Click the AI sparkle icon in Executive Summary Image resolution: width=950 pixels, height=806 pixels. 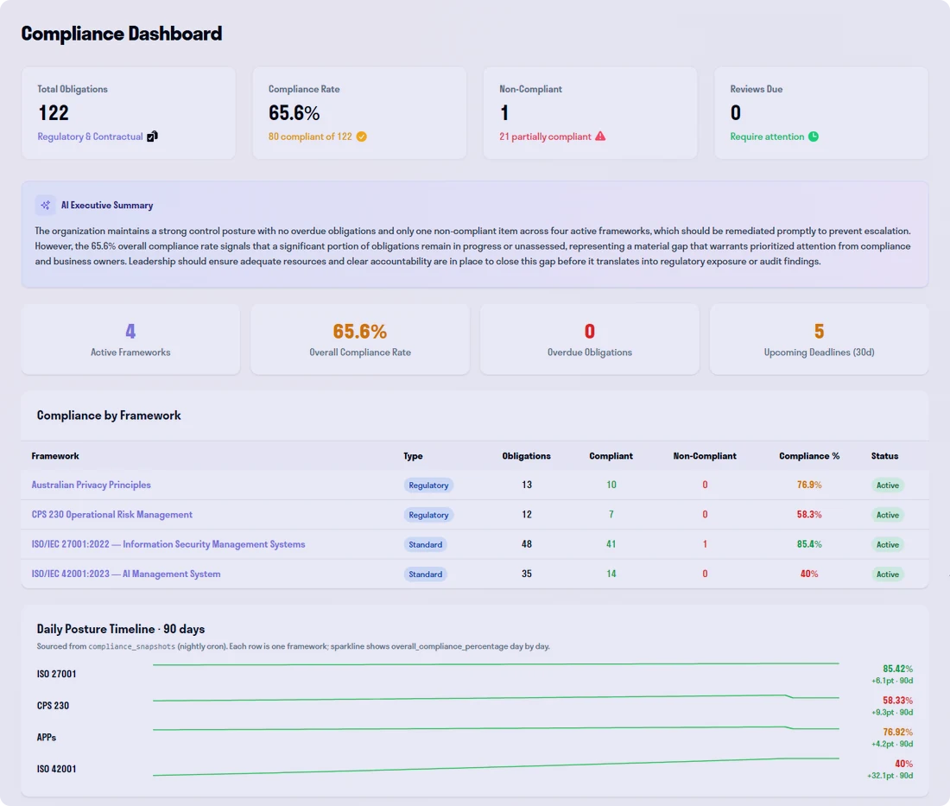(x=46, y=206)
